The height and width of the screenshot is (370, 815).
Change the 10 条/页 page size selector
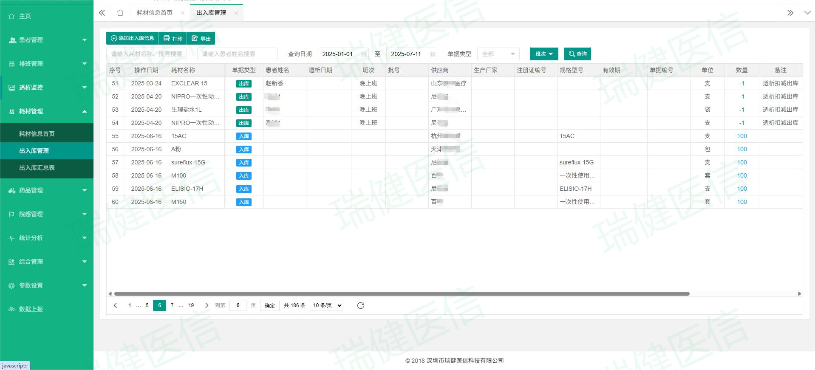pyautogui.click(x=326, y=305)
